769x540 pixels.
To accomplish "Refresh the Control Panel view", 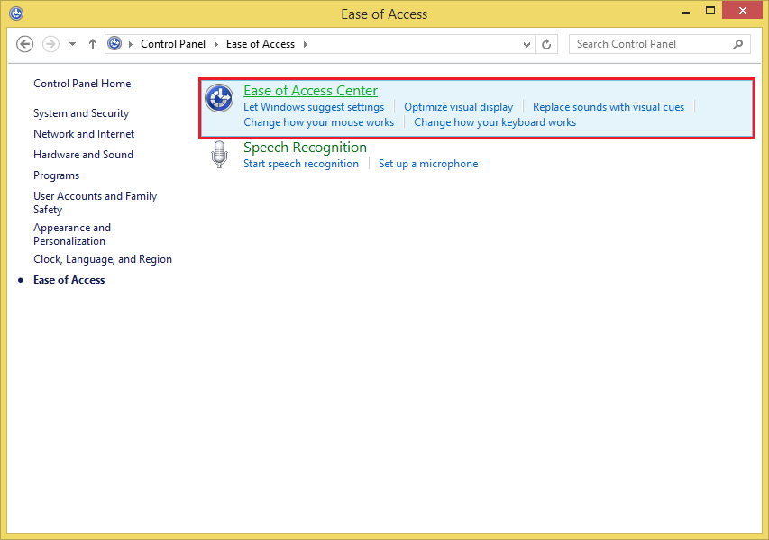I will [x=546, y=45].
